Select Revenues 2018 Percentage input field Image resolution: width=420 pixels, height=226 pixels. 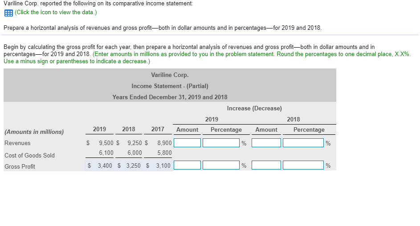(x=303, y=143)
